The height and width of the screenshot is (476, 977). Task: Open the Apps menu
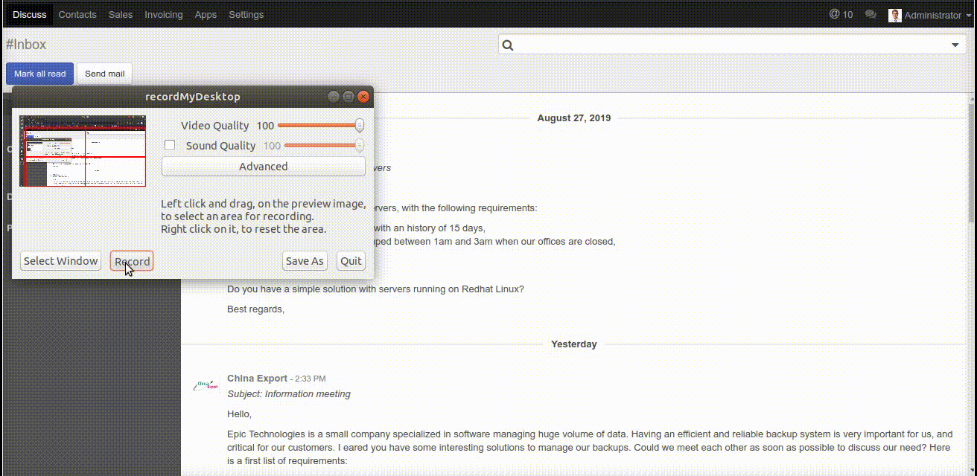[x=206, y=14]
